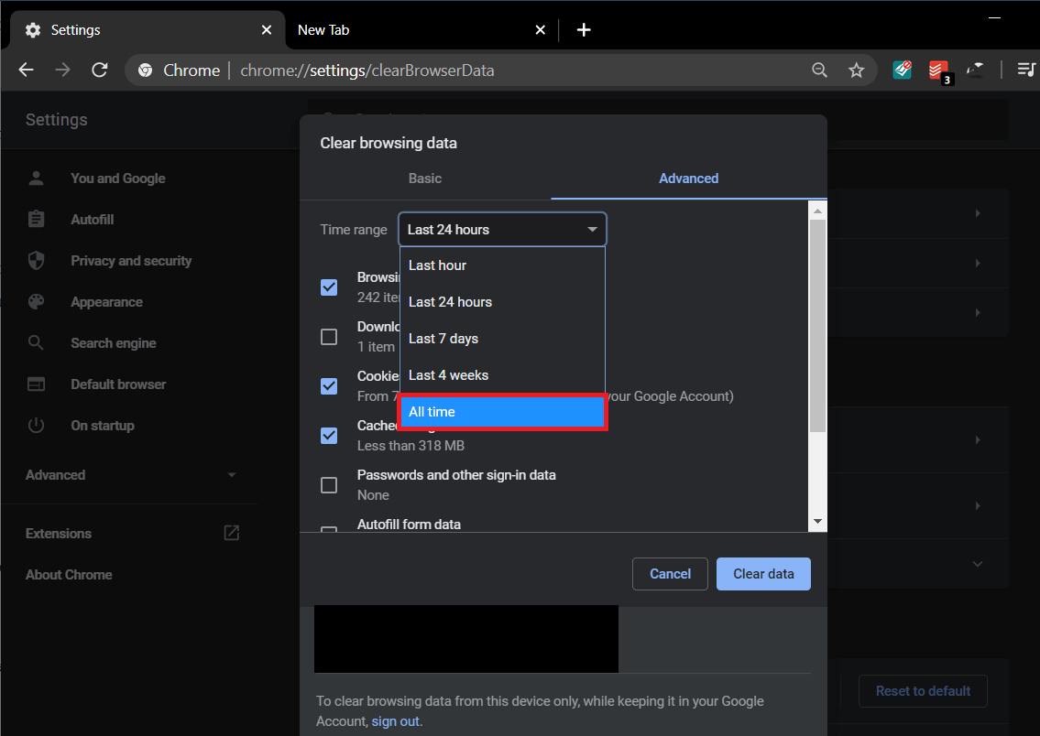Click the media control playlist icon
The image size is (1040, 736).
[1026, 70]
